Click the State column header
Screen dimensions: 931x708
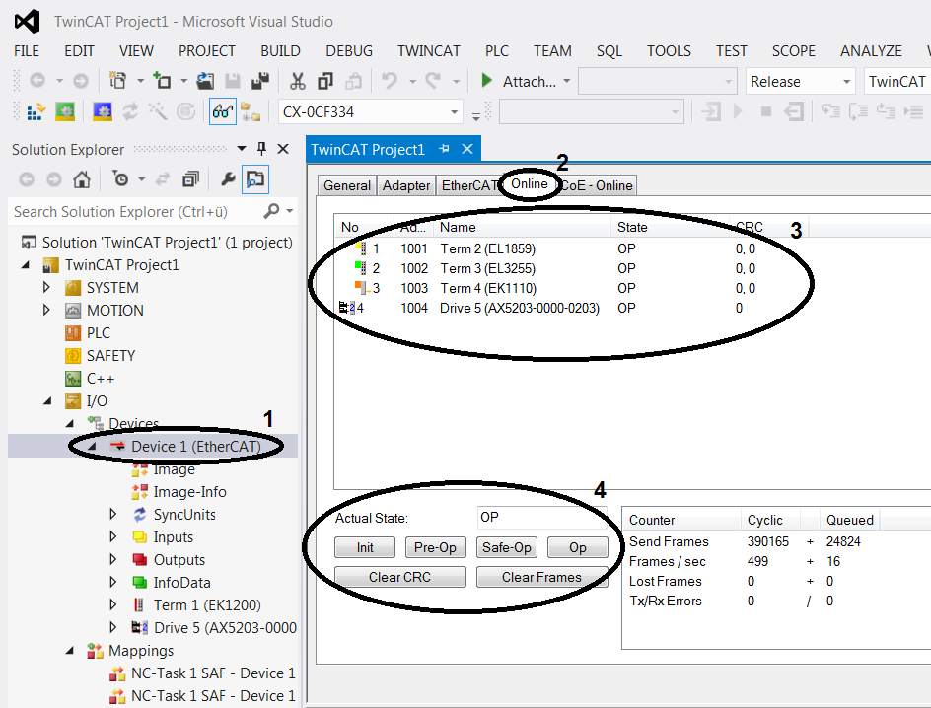pyautogui.click(x=632, y=227)
